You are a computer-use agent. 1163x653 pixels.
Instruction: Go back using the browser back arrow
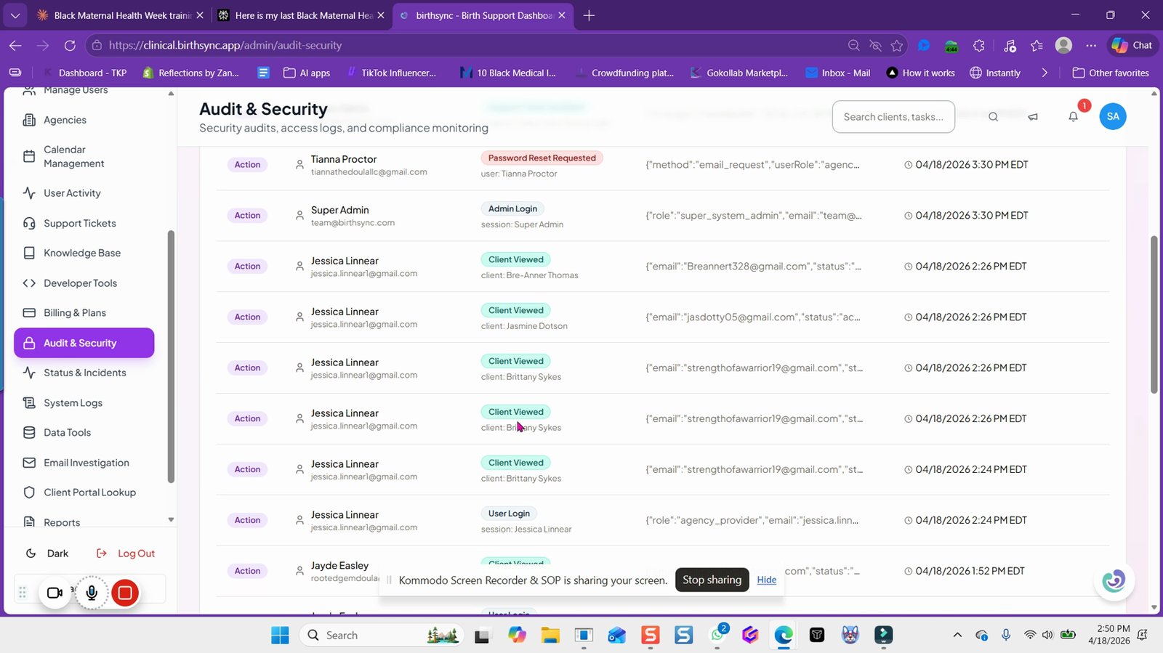pos(15,45)
